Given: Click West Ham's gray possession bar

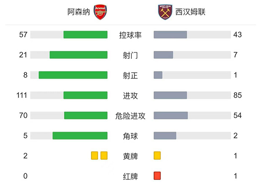Looking at the screenshot, I should coord(171,35).
